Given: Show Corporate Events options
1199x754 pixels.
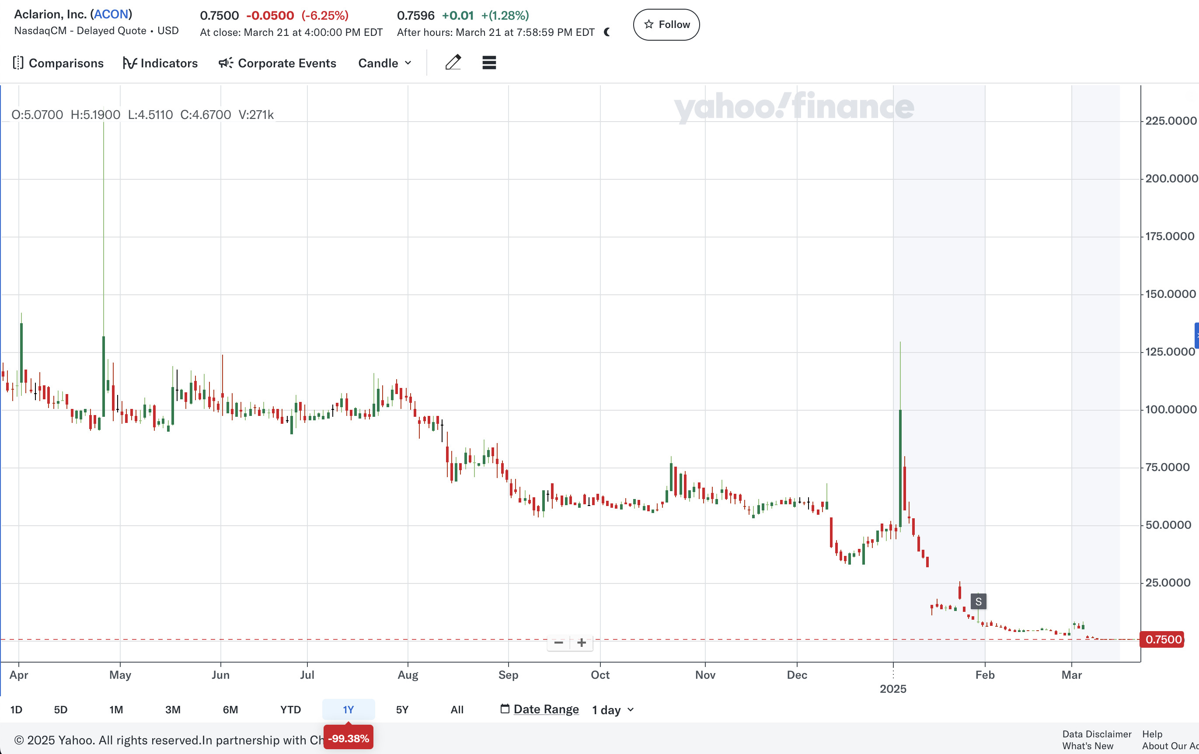Looking at the screenshot, I should [277, 63].
